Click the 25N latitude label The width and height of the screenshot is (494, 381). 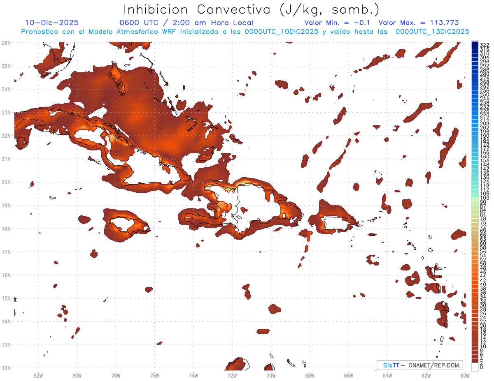coord(6,66)
